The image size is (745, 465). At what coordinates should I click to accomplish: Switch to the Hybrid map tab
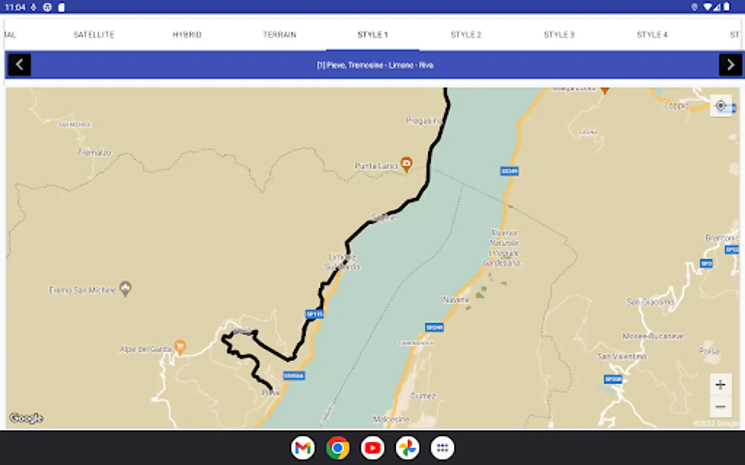click(187, 35)
